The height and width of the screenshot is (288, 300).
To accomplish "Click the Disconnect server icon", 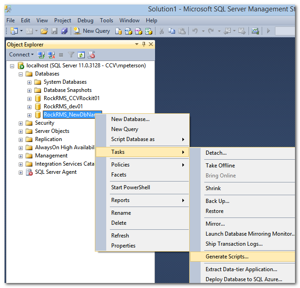I will [x=51, y=55].
